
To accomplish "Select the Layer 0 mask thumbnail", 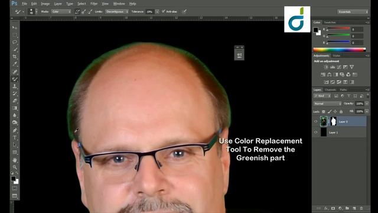I will coord(333,121).
